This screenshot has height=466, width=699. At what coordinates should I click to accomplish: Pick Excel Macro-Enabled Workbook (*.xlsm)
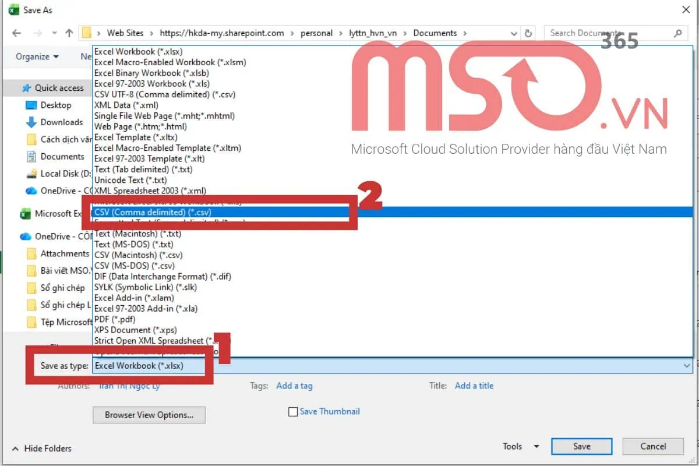170,62
